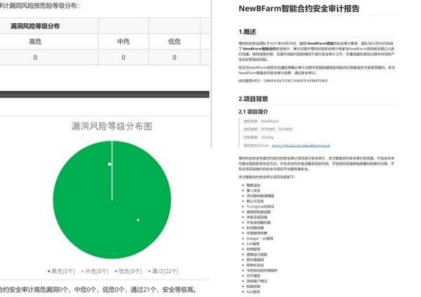This screenshot has width=421, height=297.
Task: Click the 中危 column cell
Action: pyautogui.click(x=123, y=41)
